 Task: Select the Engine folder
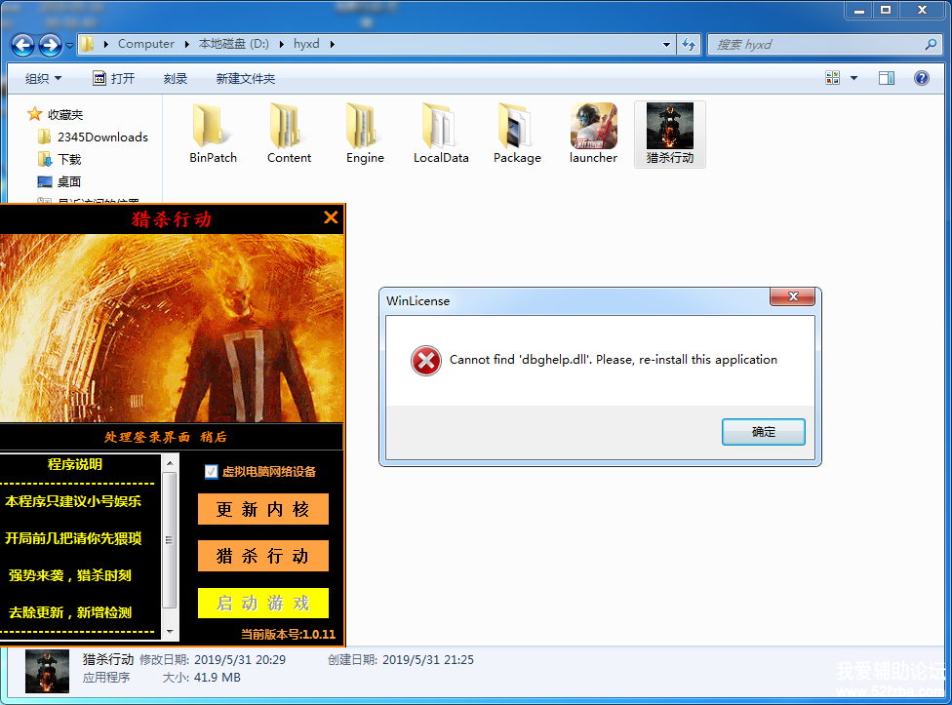point(365,134)
